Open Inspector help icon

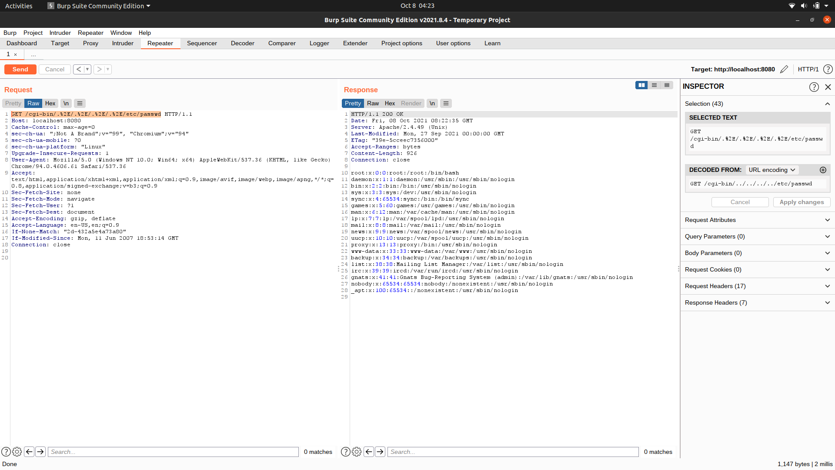point(814,87)
